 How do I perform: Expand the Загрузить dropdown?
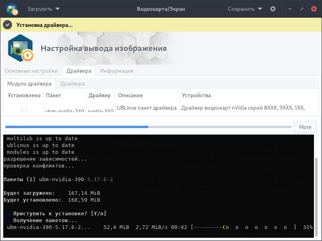[43, 9]
